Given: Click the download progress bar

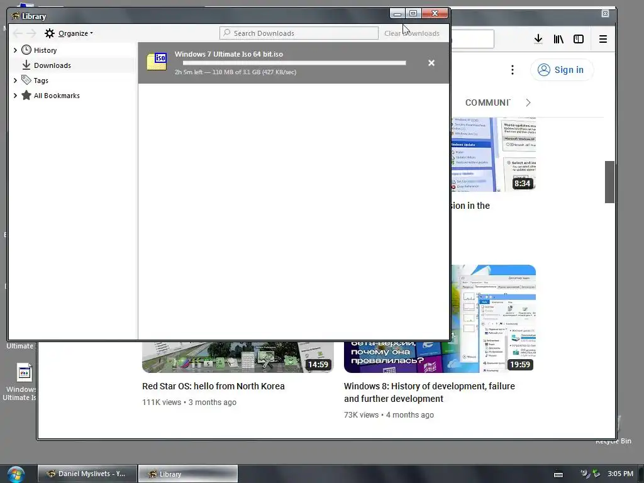Looking at the screenshot, I should tap(294, 63).
